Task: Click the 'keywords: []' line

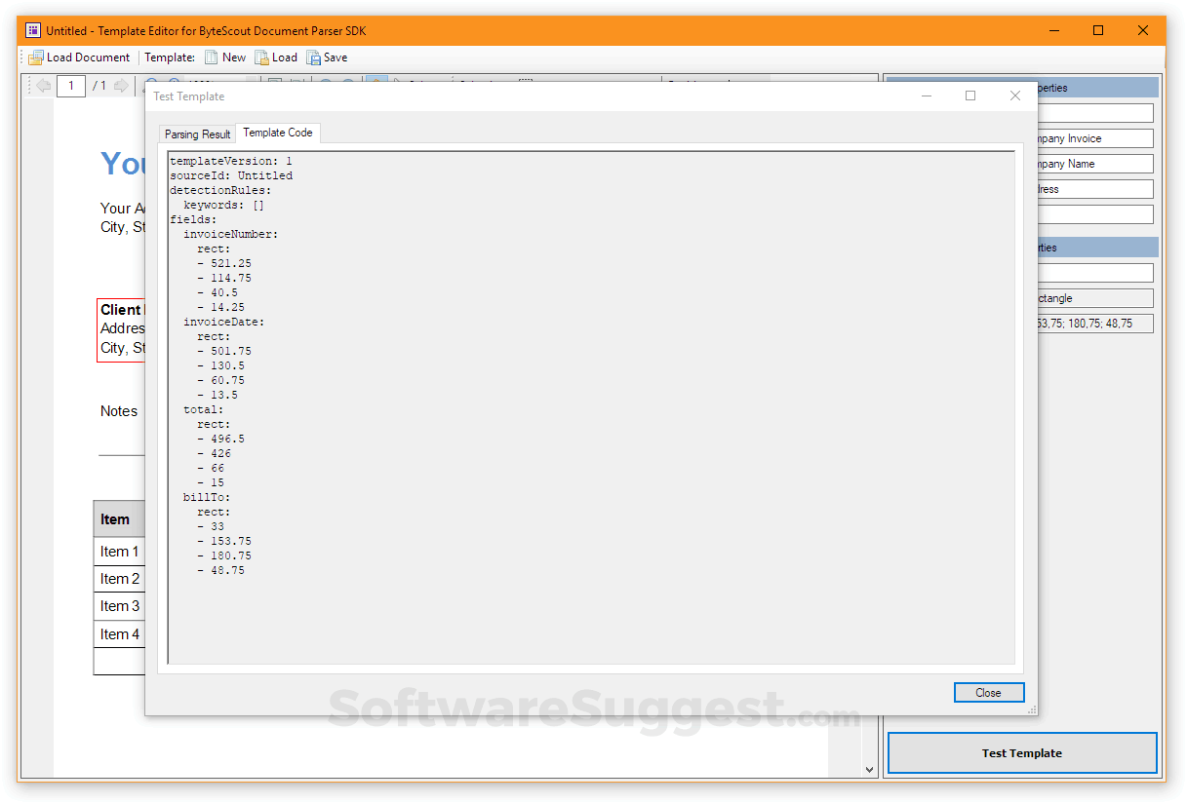Action: (x=224, y=205)
